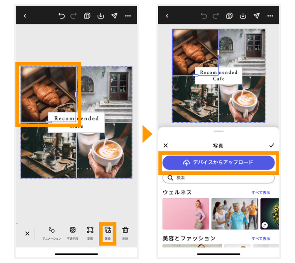Tap Recommended Cafe text box in left phone
Viewport: 295px width, 263px height.
76,122
